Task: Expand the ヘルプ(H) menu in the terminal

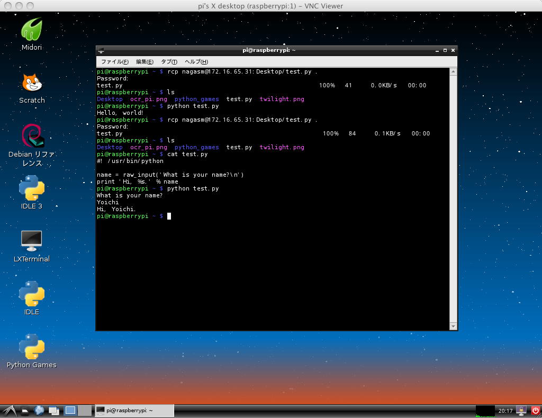Action: pos(196,62)
